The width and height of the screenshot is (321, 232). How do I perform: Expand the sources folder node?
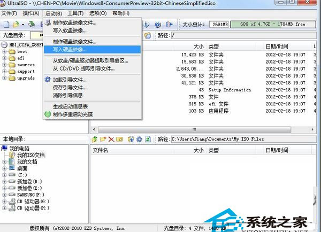[4, 65]
